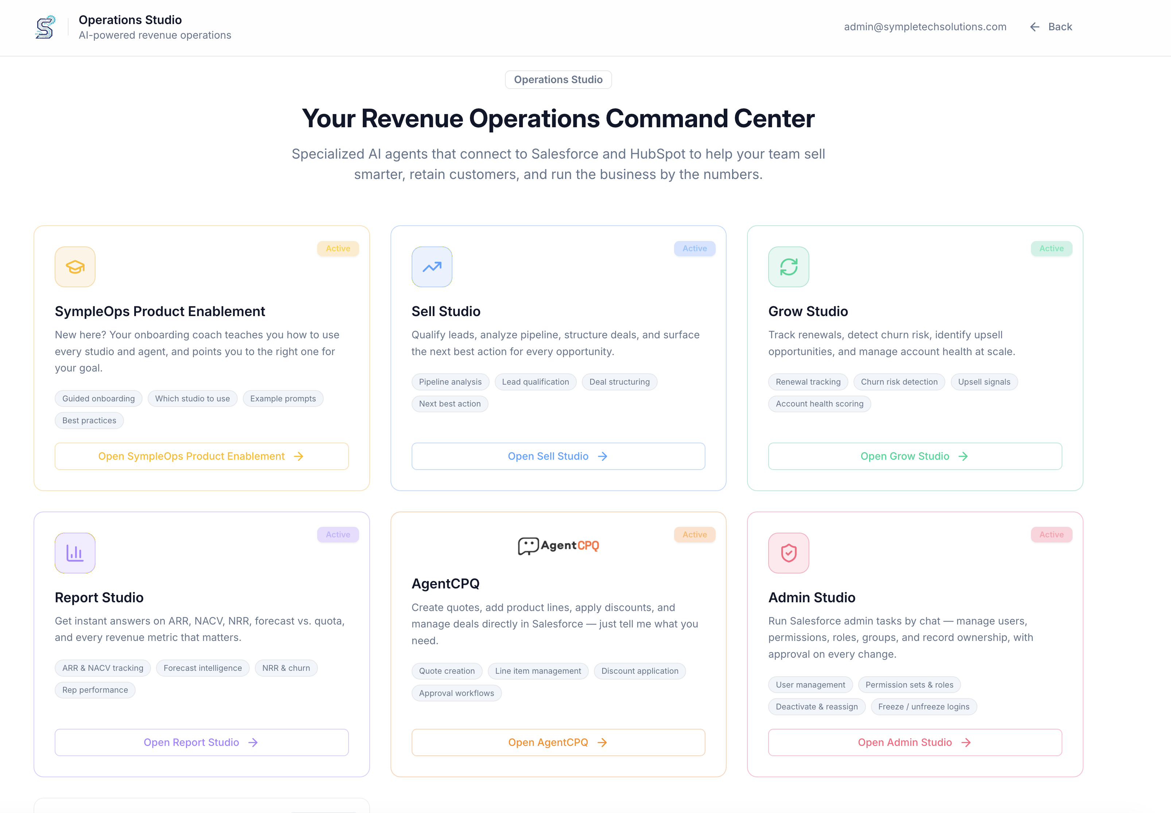Click the Active badge on AgentCPQ card
The width and height of the screenshot is (1171, 813).
click(695, 535)
